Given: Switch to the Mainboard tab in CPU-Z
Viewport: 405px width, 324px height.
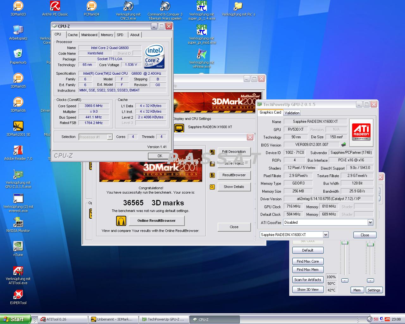Looking at the screenshot, I should (x=89, y=35).
